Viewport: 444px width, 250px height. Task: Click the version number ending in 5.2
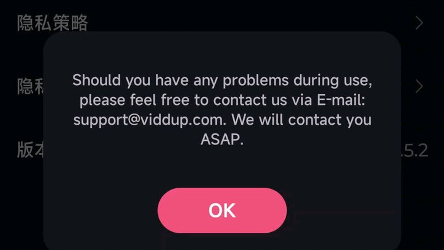(x=414, y=151)
